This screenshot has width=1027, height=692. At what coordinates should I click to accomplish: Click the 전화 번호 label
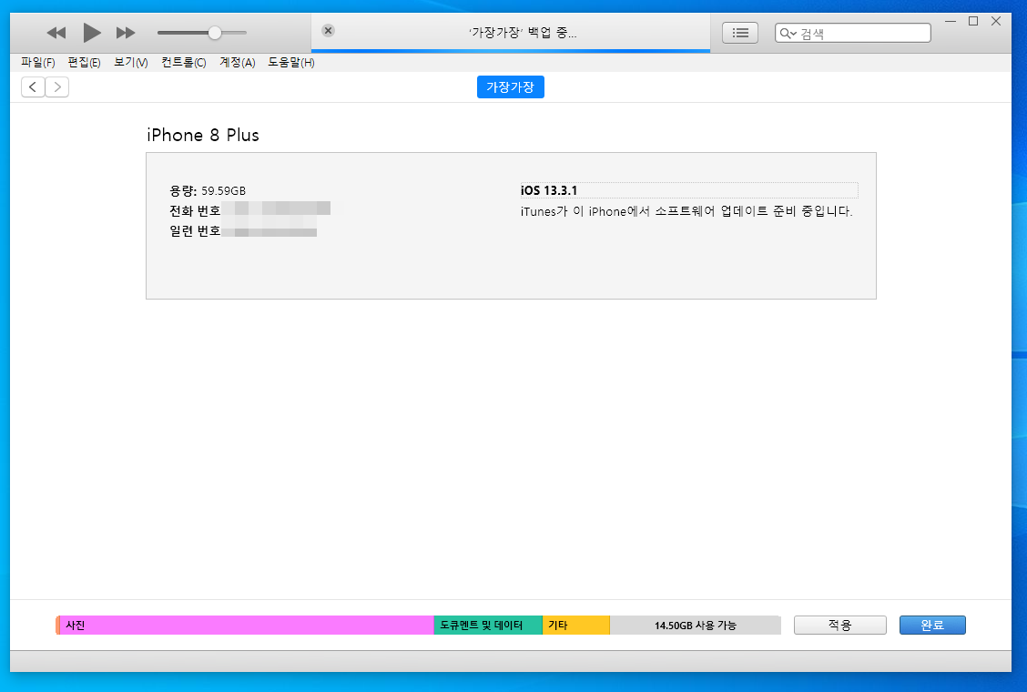(195, 211)
